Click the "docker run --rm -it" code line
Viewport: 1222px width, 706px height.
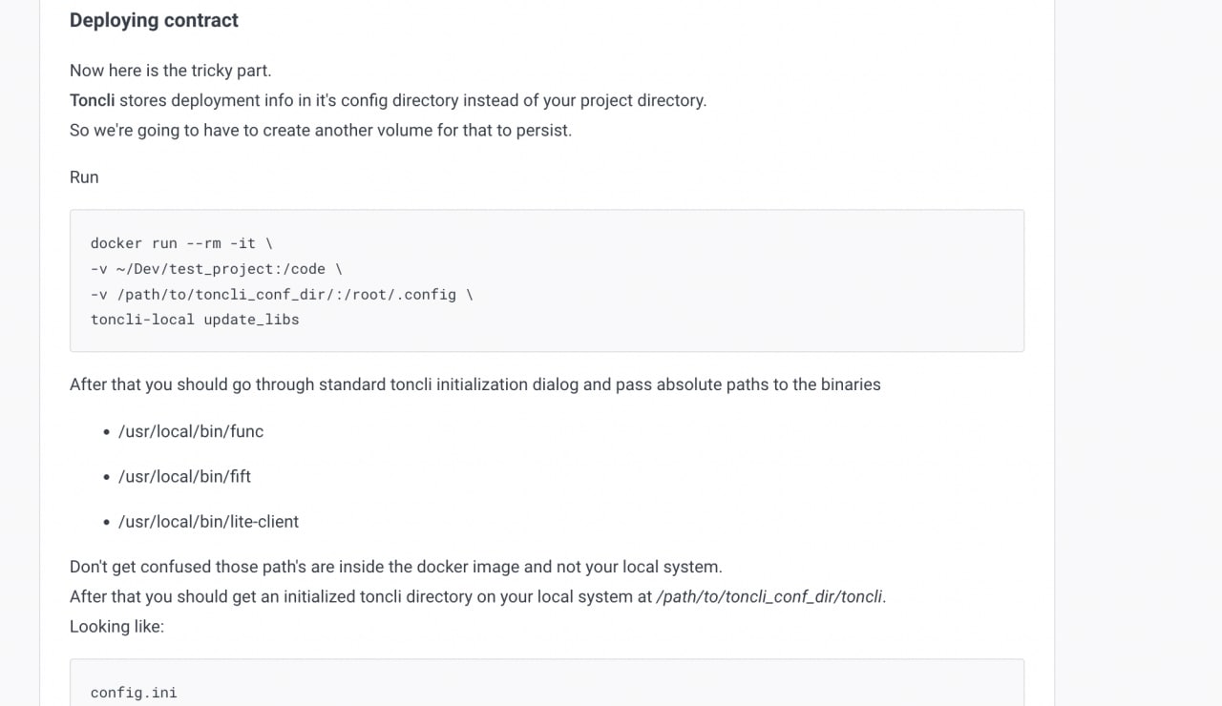coord(181,243)
